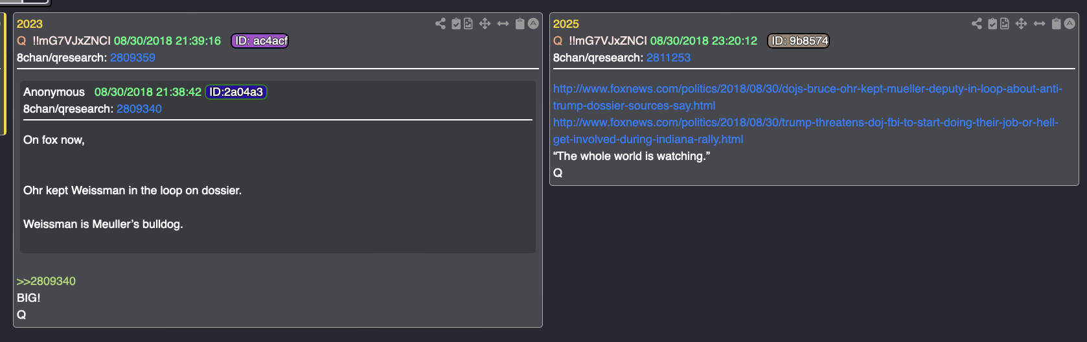
Task: Open the quoted post link 2809340
Action: tap(139, 109)
